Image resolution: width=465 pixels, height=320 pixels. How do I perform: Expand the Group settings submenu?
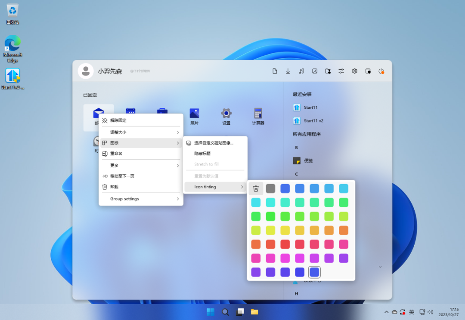(141, 199)
